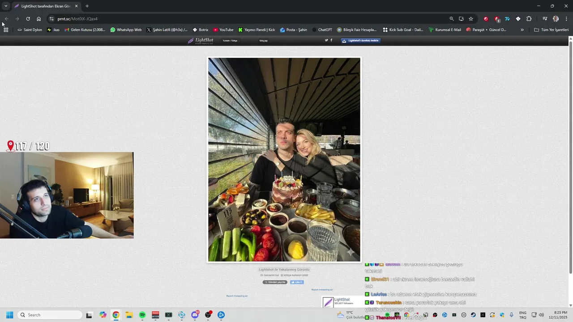Screen dimensions: 573x322
Task: Open Copilot from the taskbar
Action: pyautogui.click(x=103, y=315)
